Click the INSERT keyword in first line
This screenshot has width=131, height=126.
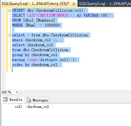[19, 10]
